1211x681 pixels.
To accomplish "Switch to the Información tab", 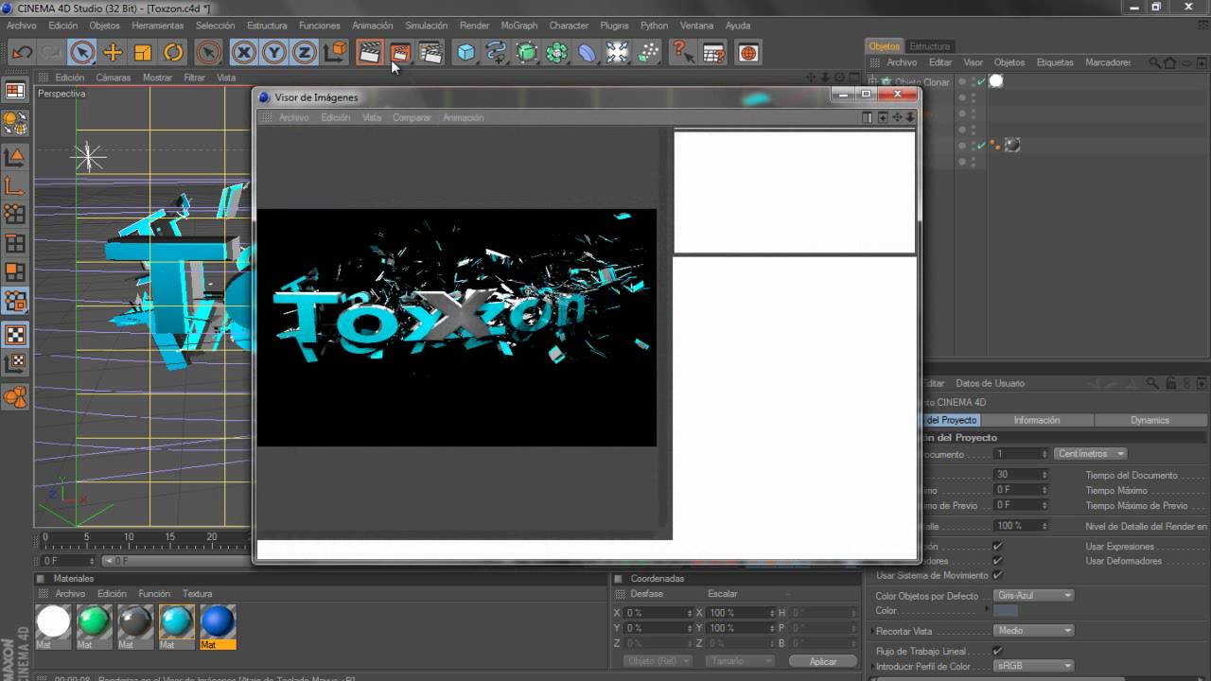I will click(1036, 420).
